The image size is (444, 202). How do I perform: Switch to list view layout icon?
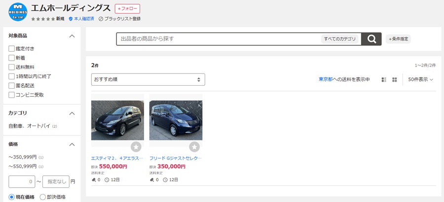[x=384, y=80]
